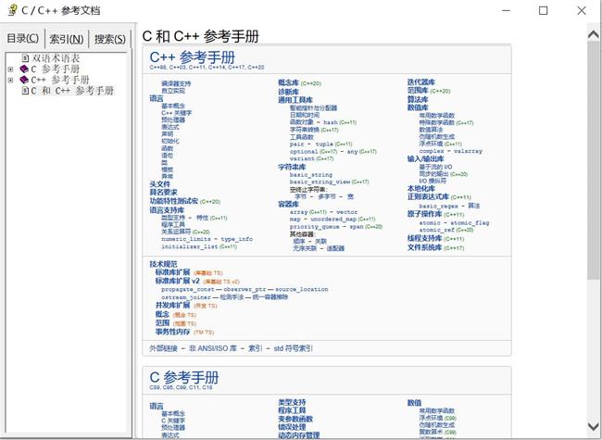Open the C 参考手册 heading link in content pane
The width and height of the screenshot is (602, 440).
pyautogui.click(x=184, y=377)
